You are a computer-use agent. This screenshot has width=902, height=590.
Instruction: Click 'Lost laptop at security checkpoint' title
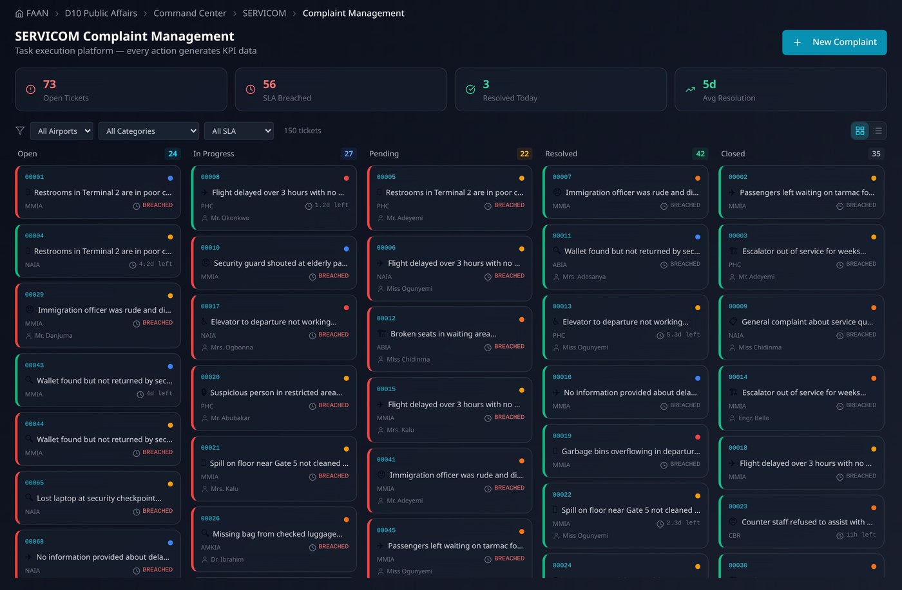click(x=99, y=499)
